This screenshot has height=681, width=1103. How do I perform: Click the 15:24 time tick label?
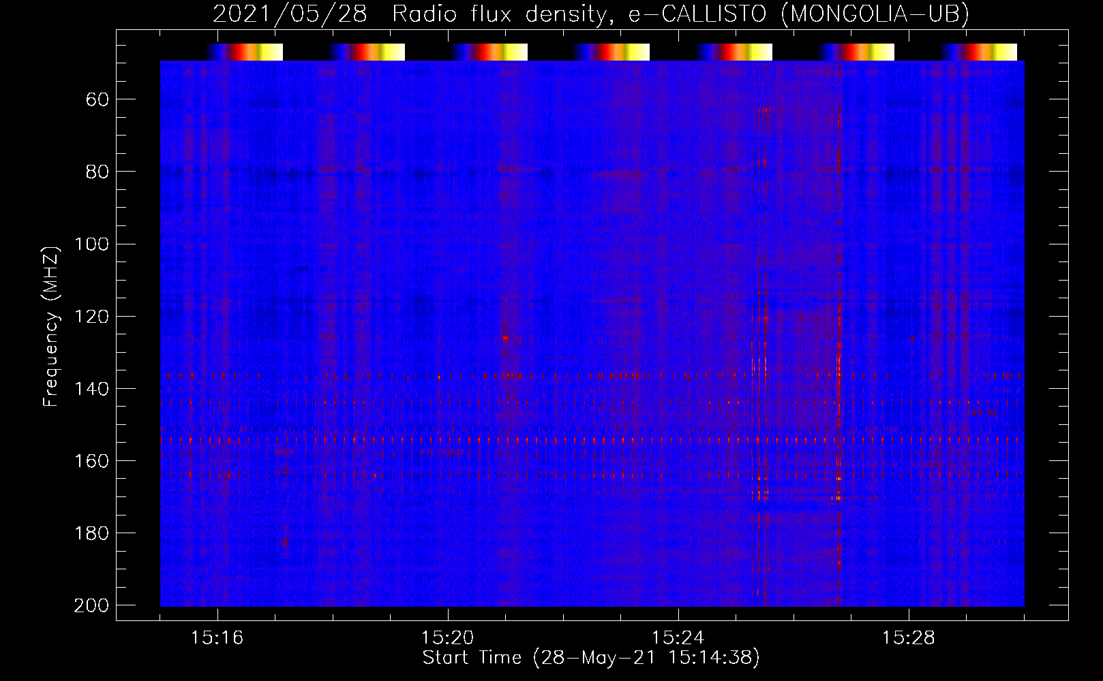tap(678, 638)
